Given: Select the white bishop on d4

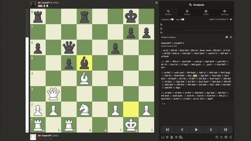Looking at the screenshot, I should [84, 78].
